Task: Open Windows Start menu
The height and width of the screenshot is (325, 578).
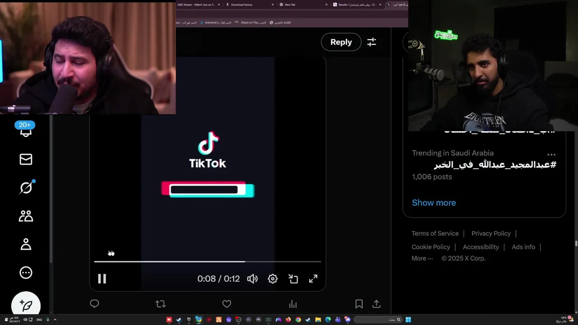Action: coord(408,320)
